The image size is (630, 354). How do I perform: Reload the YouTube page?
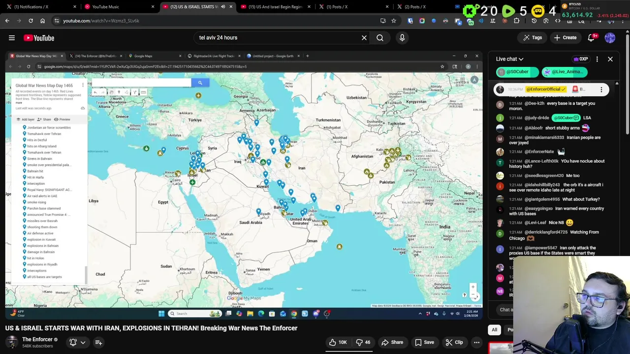click(31, 21)
